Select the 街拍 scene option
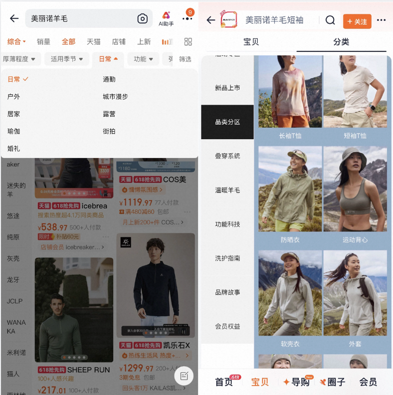This screenshot has height=395, width=393. pyautogui.click(x=109, y=131)
